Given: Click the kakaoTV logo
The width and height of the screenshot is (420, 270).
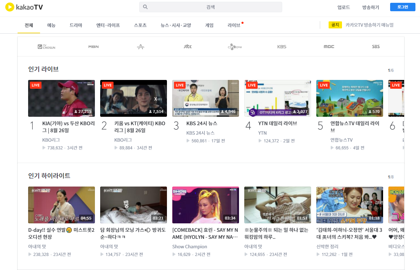Looking at the screenshot, I should pyautogui.click(x=24, y=7).
